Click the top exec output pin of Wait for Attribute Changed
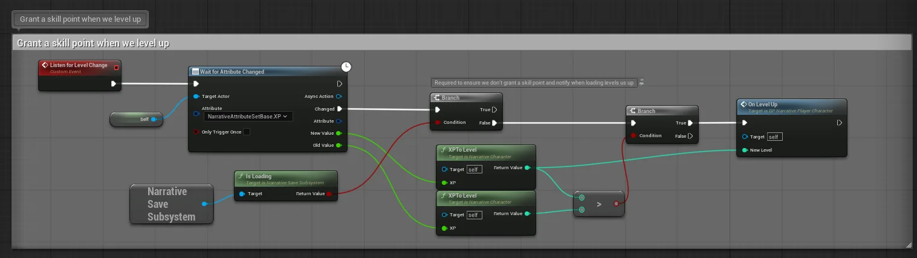 point(340,84)
